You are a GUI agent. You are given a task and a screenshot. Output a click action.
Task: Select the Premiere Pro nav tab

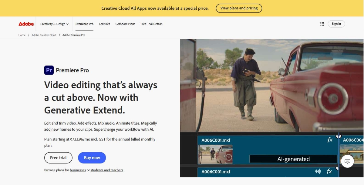coord(84,24)
